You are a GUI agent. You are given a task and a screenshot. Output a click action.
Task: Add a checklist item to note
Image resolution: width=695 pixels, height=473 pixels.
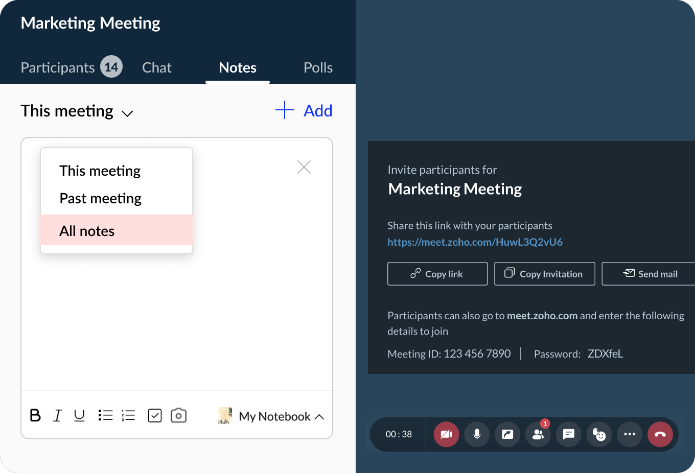154,416
